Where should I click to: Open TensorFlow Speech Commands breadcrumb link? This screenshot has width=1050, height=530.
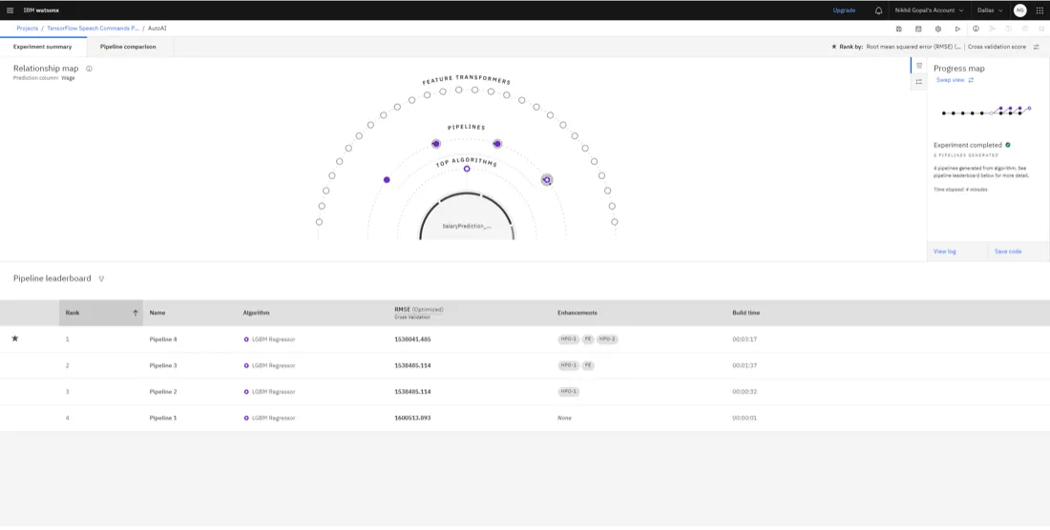pos(94,29)
